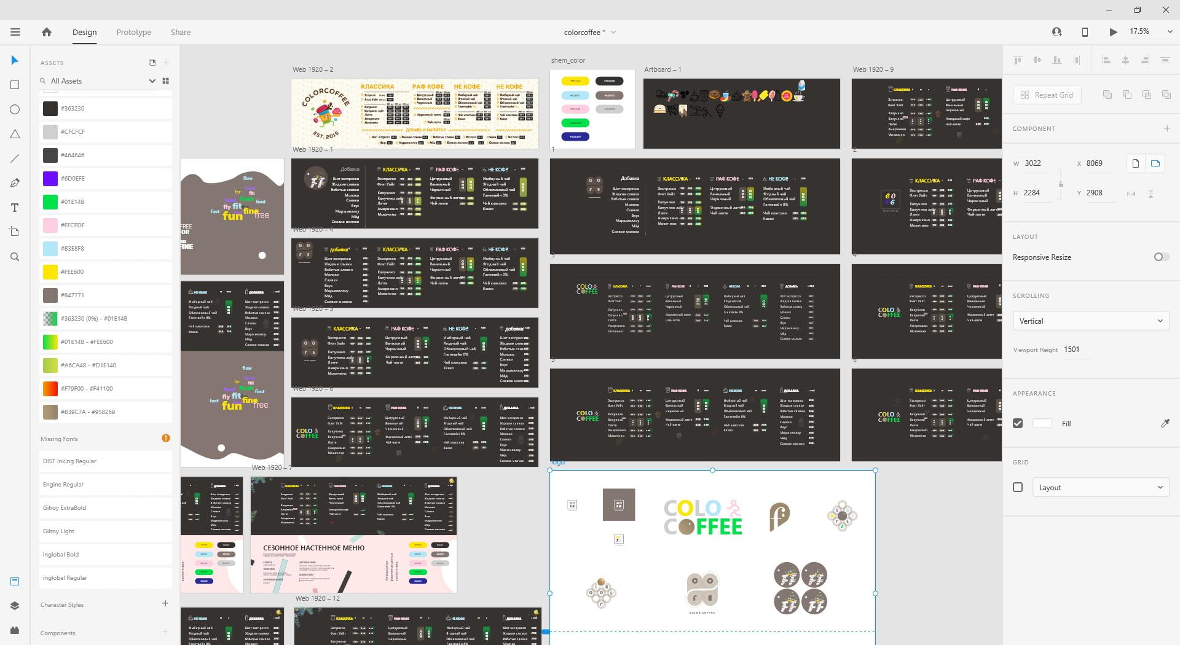The width and height of the screenshot is (1180, 645).
Task: Uncheck the Fill checkbox
Action: click(x=1018, y=423)
